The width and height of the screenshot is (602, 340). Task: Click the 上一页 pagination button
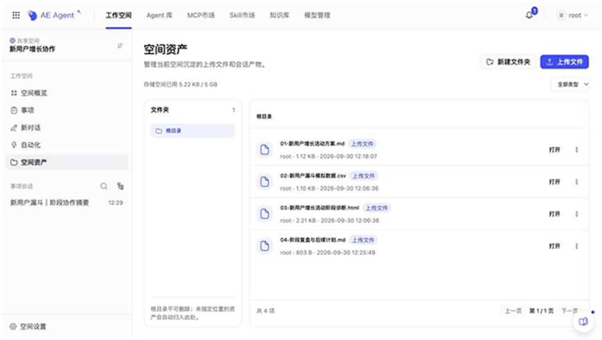pos(513,311)
